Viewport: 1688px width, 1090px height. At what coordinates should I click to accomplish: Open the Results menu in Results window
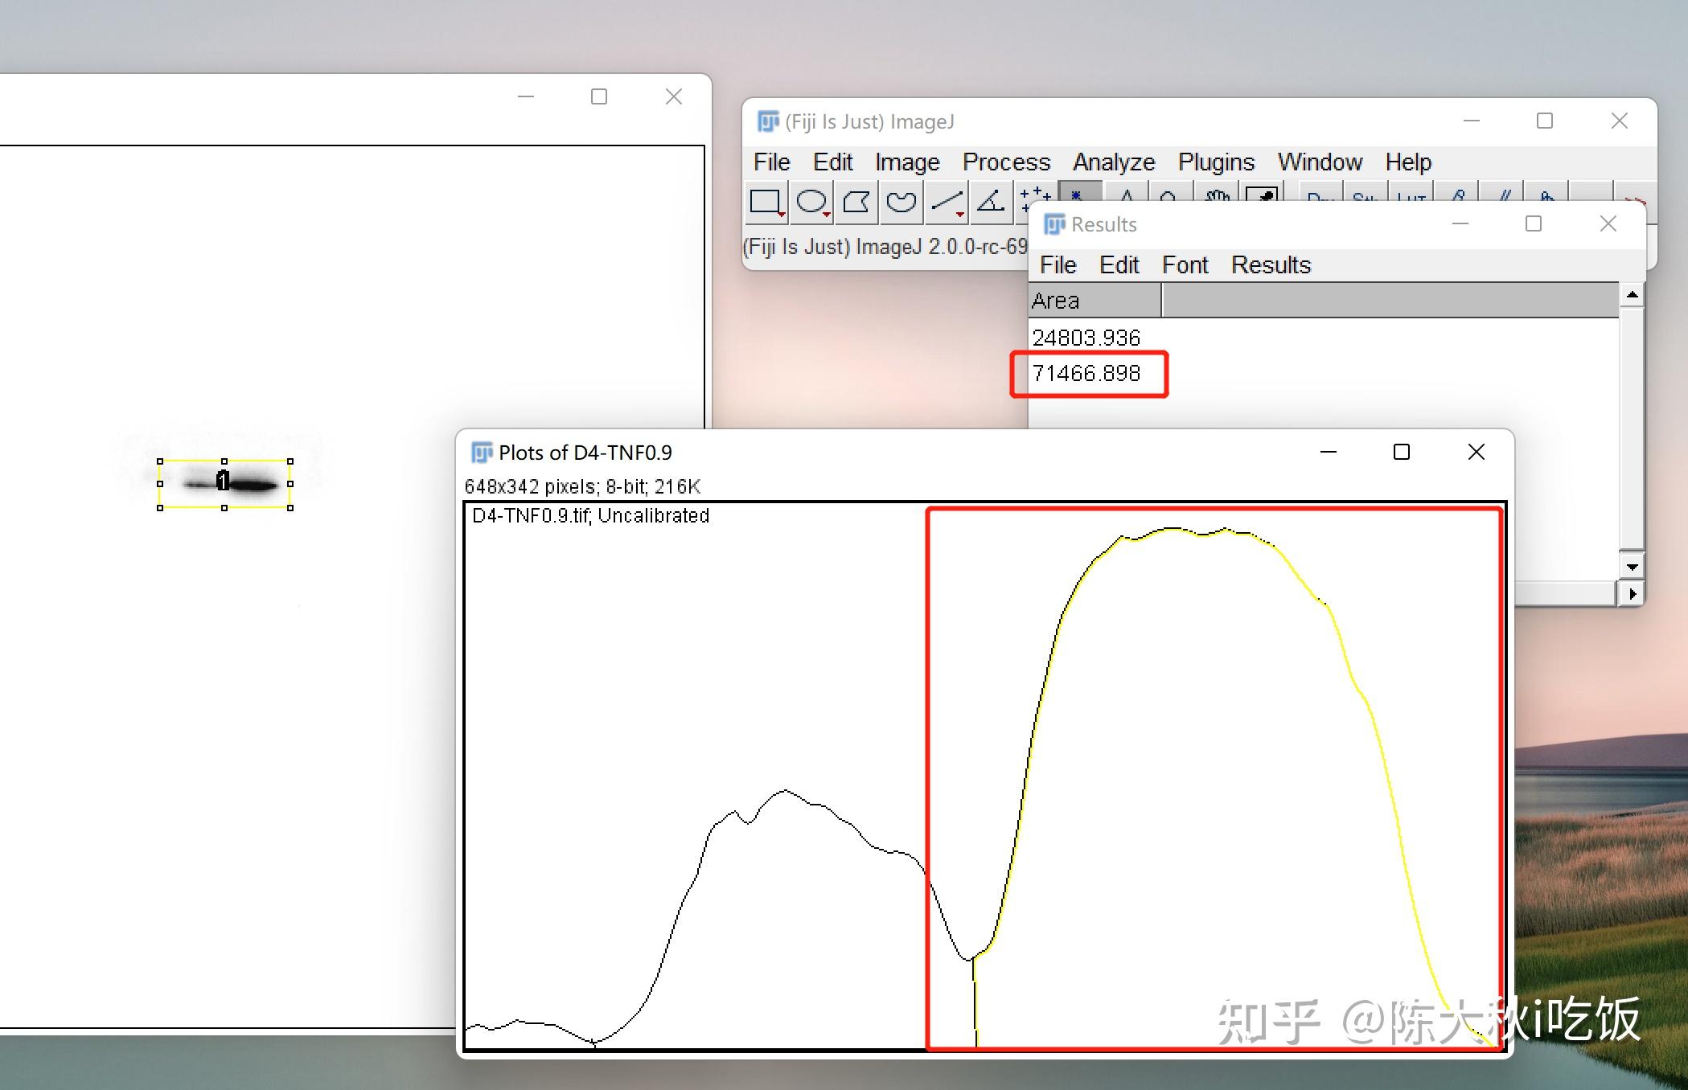click(x=1271, y=265)
